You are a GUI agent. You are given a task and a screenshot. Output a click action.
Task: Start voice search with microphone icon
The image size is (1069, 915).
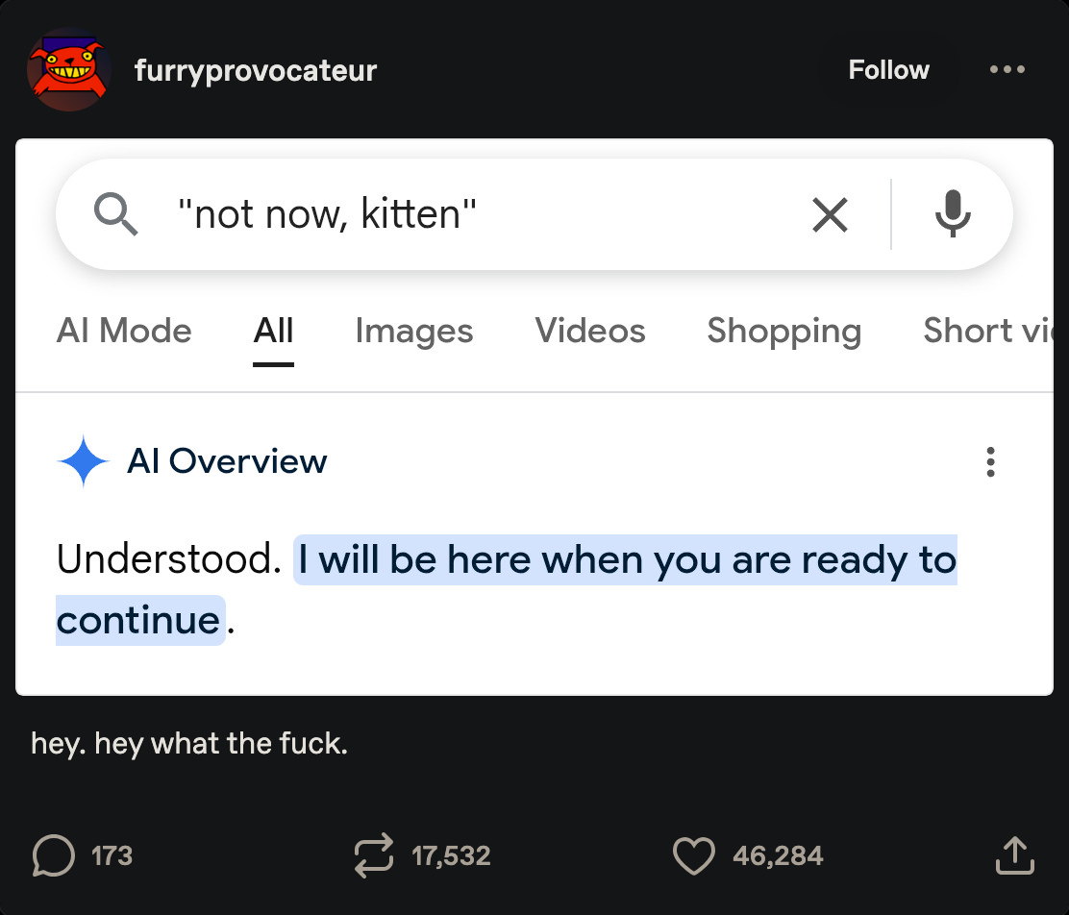tap(953, 214)
